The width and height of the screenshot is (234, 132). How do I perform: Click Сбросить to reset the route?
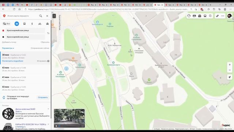(x=45, y=42)
